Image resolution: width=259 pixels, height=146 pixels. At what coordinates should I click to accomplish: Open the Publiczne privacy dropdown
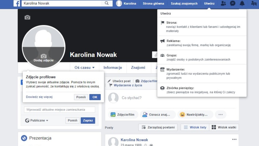37,121
